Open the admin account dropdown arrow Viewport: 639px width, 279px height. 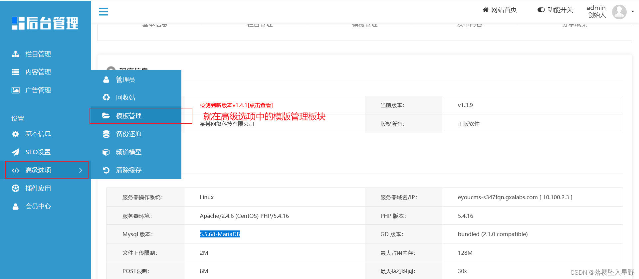pos(633,11)
